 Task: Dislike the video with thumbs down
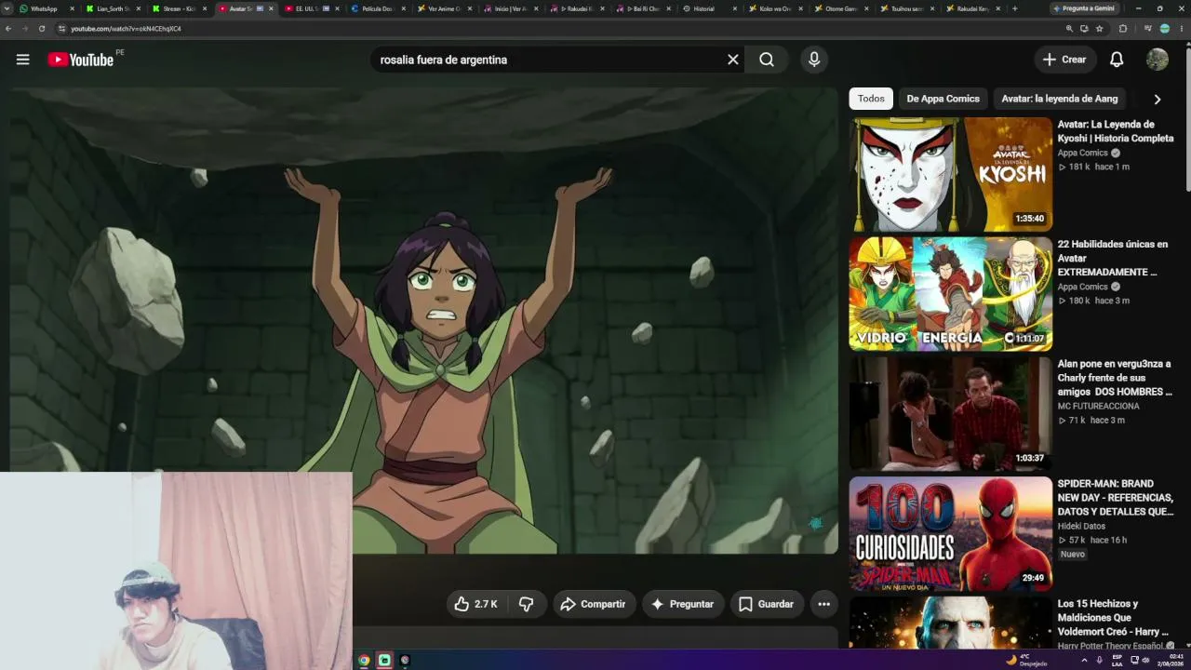526,604
